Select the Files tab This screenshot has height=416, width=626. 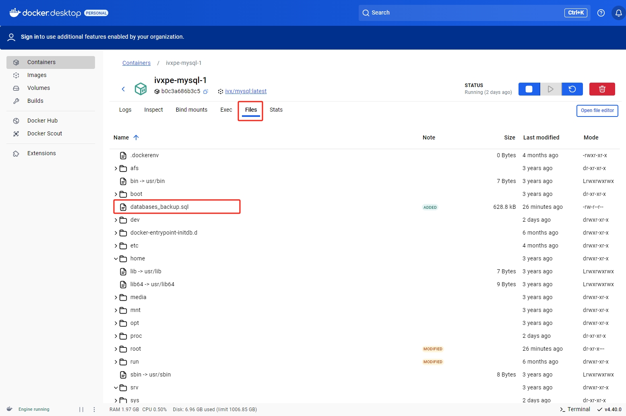pyautogui.click(x=251, y=110)
